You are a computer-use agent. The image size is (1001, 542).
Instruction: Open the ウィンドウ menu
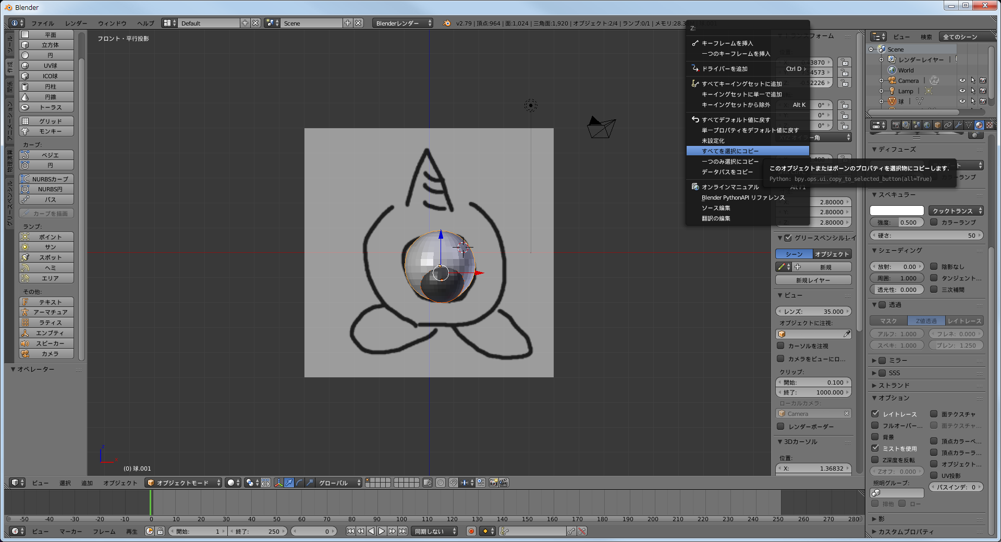pyautogui.click(x=112, y=23)
